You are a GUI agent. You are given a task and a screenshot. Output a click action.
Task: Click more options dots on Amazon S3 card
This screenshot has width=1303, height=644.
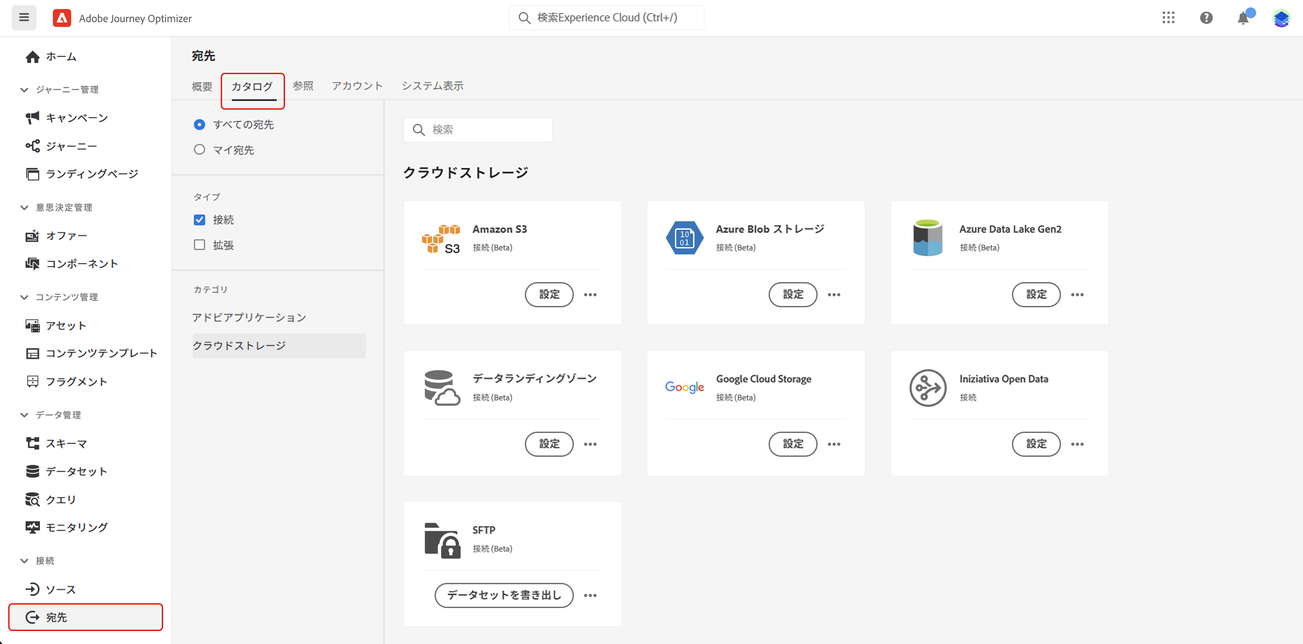(590, 295)
